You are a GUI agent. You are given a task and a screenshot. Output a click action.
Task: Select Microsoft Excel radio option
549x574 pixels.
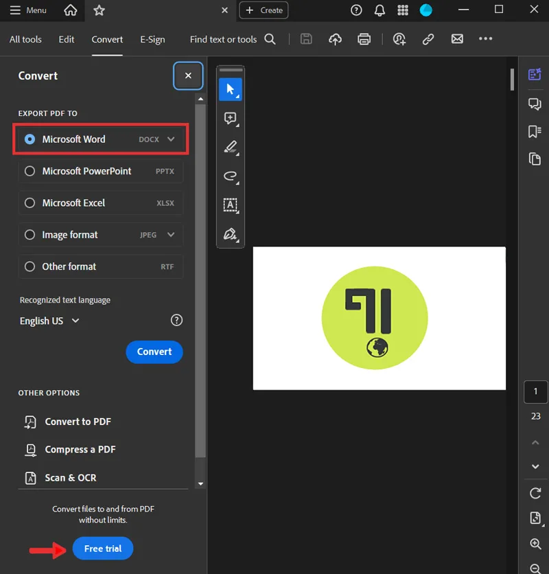[30, 203]
